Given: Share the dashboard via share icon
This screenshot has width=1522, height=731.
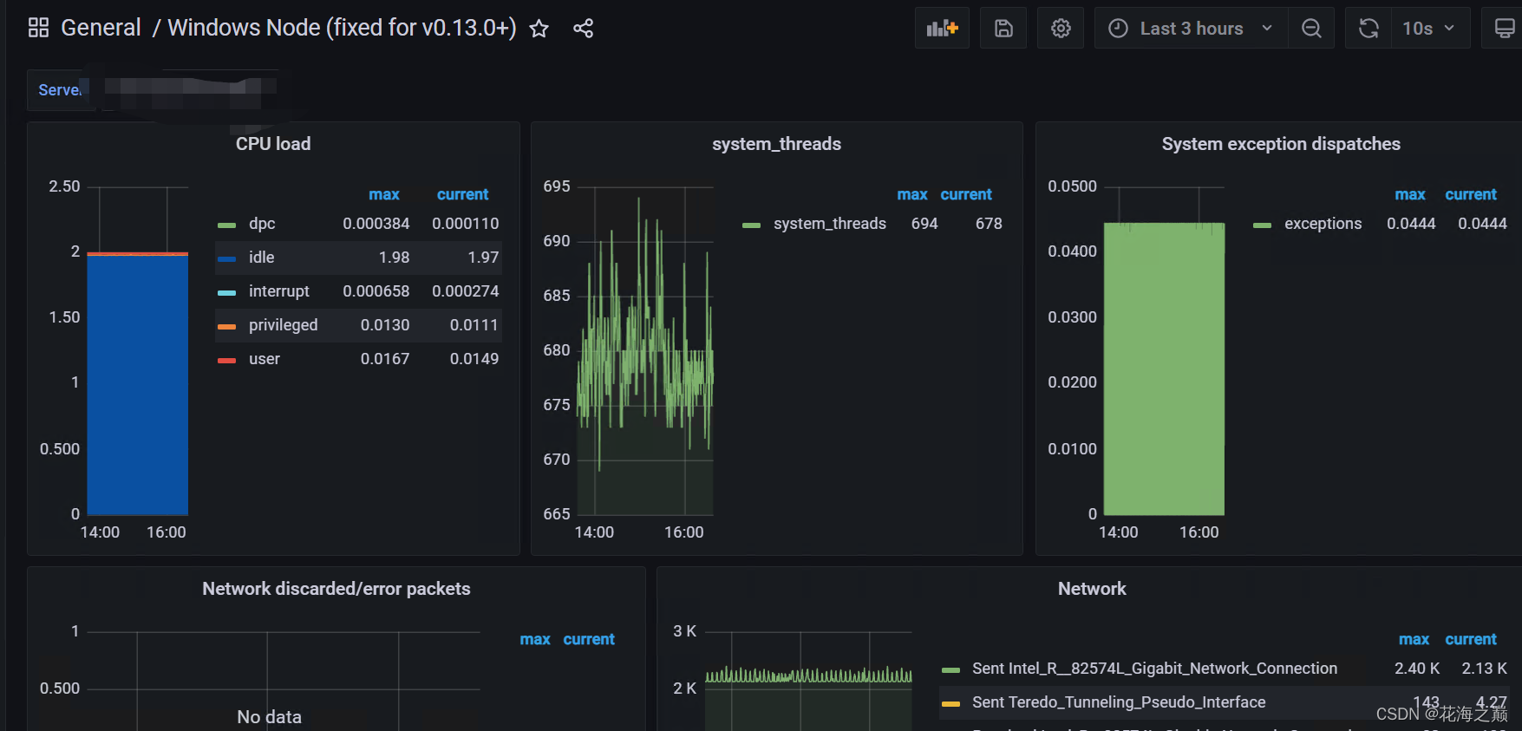Looking at the screenshot, I should coord(584,29).
